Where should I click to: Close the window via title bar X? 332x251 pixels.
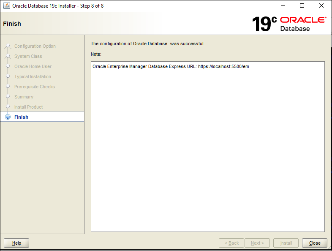pos(321,6)
